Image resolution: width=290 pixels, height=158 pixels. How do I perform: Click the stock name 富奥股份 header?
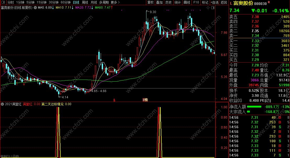coord(243,3)
